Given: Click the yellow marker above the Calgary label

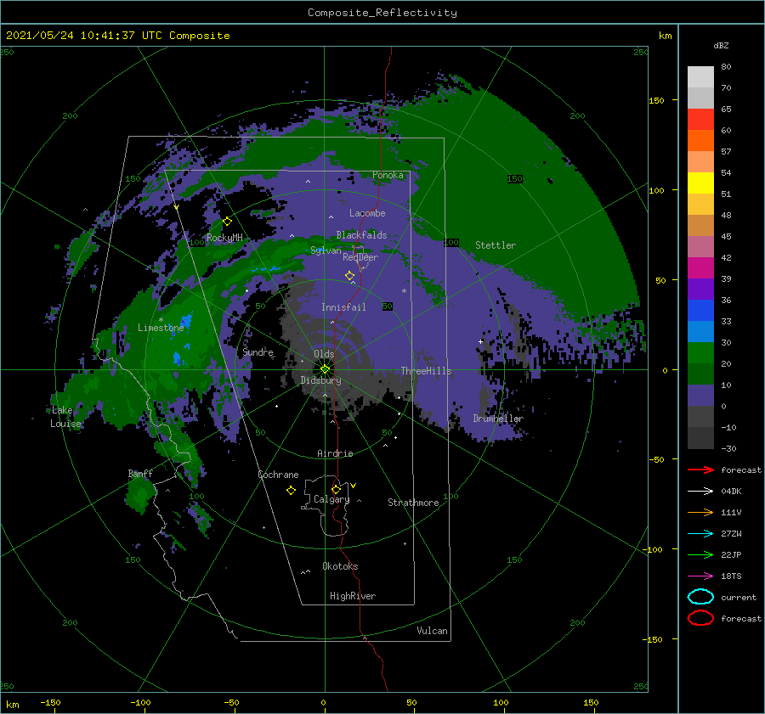Looking at the screenshot, I should pos(336,489).
